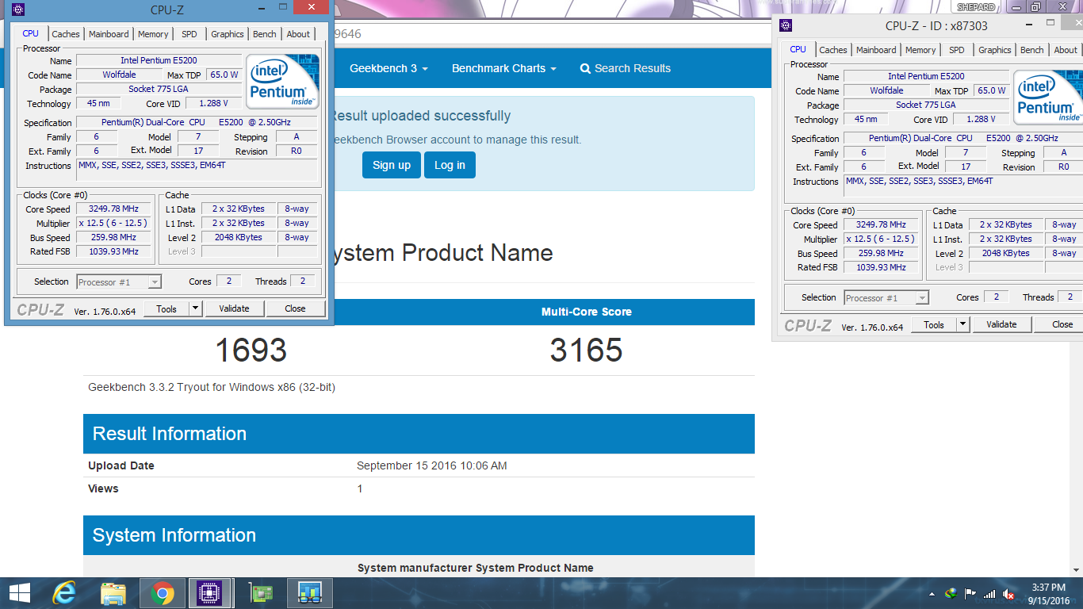Open SPD tab in left CPU-Z window
This screenshot has width=1083, height=609.
[189, 34]
